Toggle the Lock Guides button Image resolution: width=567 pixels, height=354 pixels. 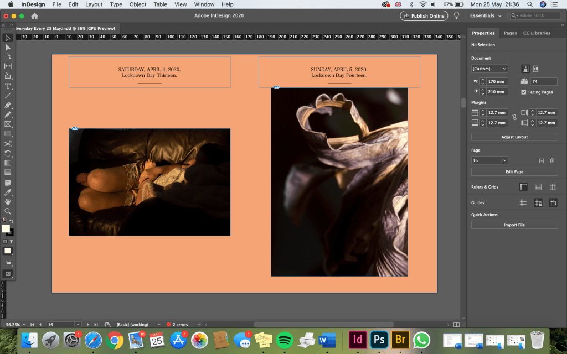point(538,203)
